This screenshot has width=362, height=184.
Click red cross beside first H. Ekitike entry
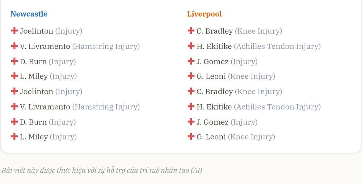point(191,46)
